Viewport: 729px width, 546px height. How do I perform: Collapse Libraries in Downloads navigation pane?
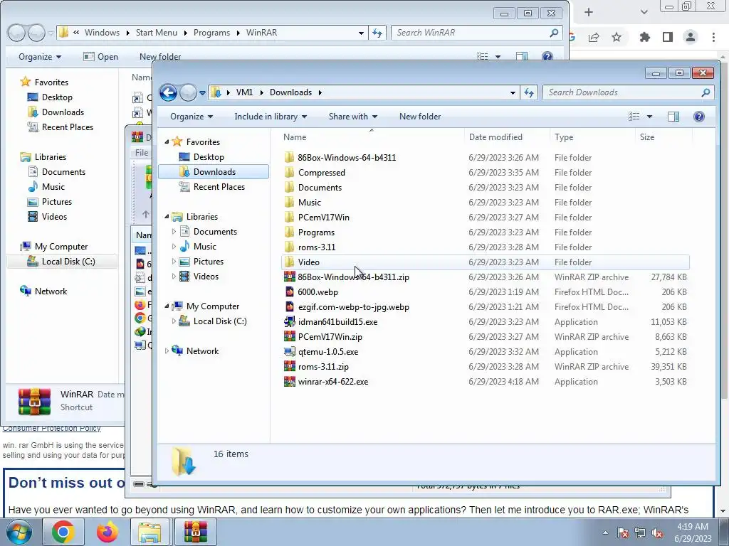[167, 217]
